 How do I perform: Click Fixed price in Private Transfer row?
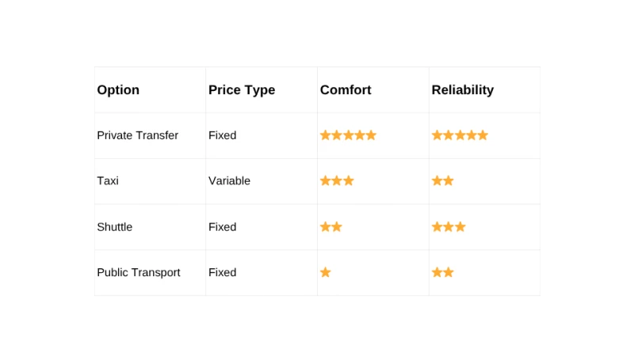tap(222, 135)
